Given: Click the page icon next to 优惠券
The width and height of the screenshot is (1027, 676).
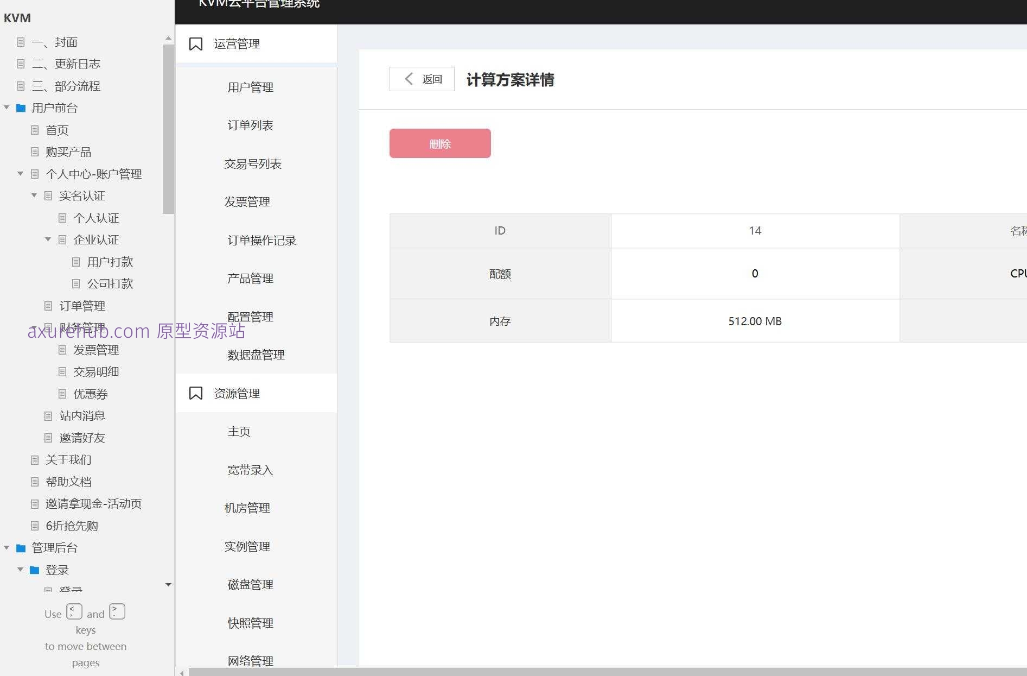Looking at the screenshot, I should [62, 394].
